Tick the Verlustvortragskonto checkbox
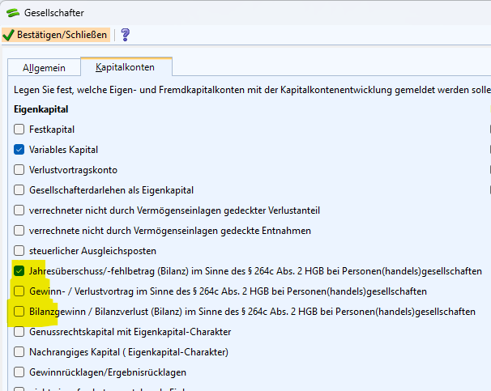The image size is (491, 391). pos(19,170)
